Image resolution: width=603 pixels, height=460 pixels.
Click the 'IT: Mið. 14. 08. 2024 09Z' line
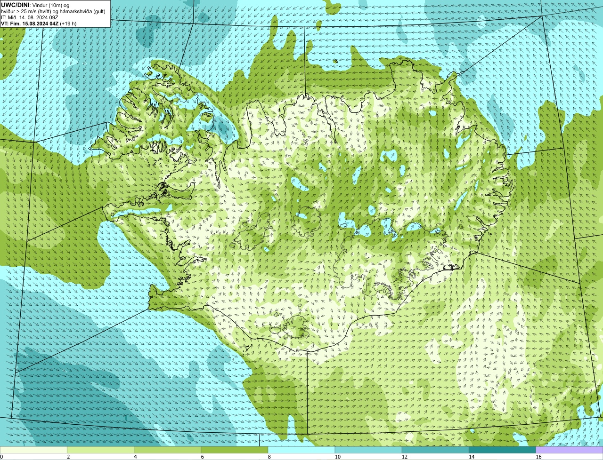(x=29, y=17)
